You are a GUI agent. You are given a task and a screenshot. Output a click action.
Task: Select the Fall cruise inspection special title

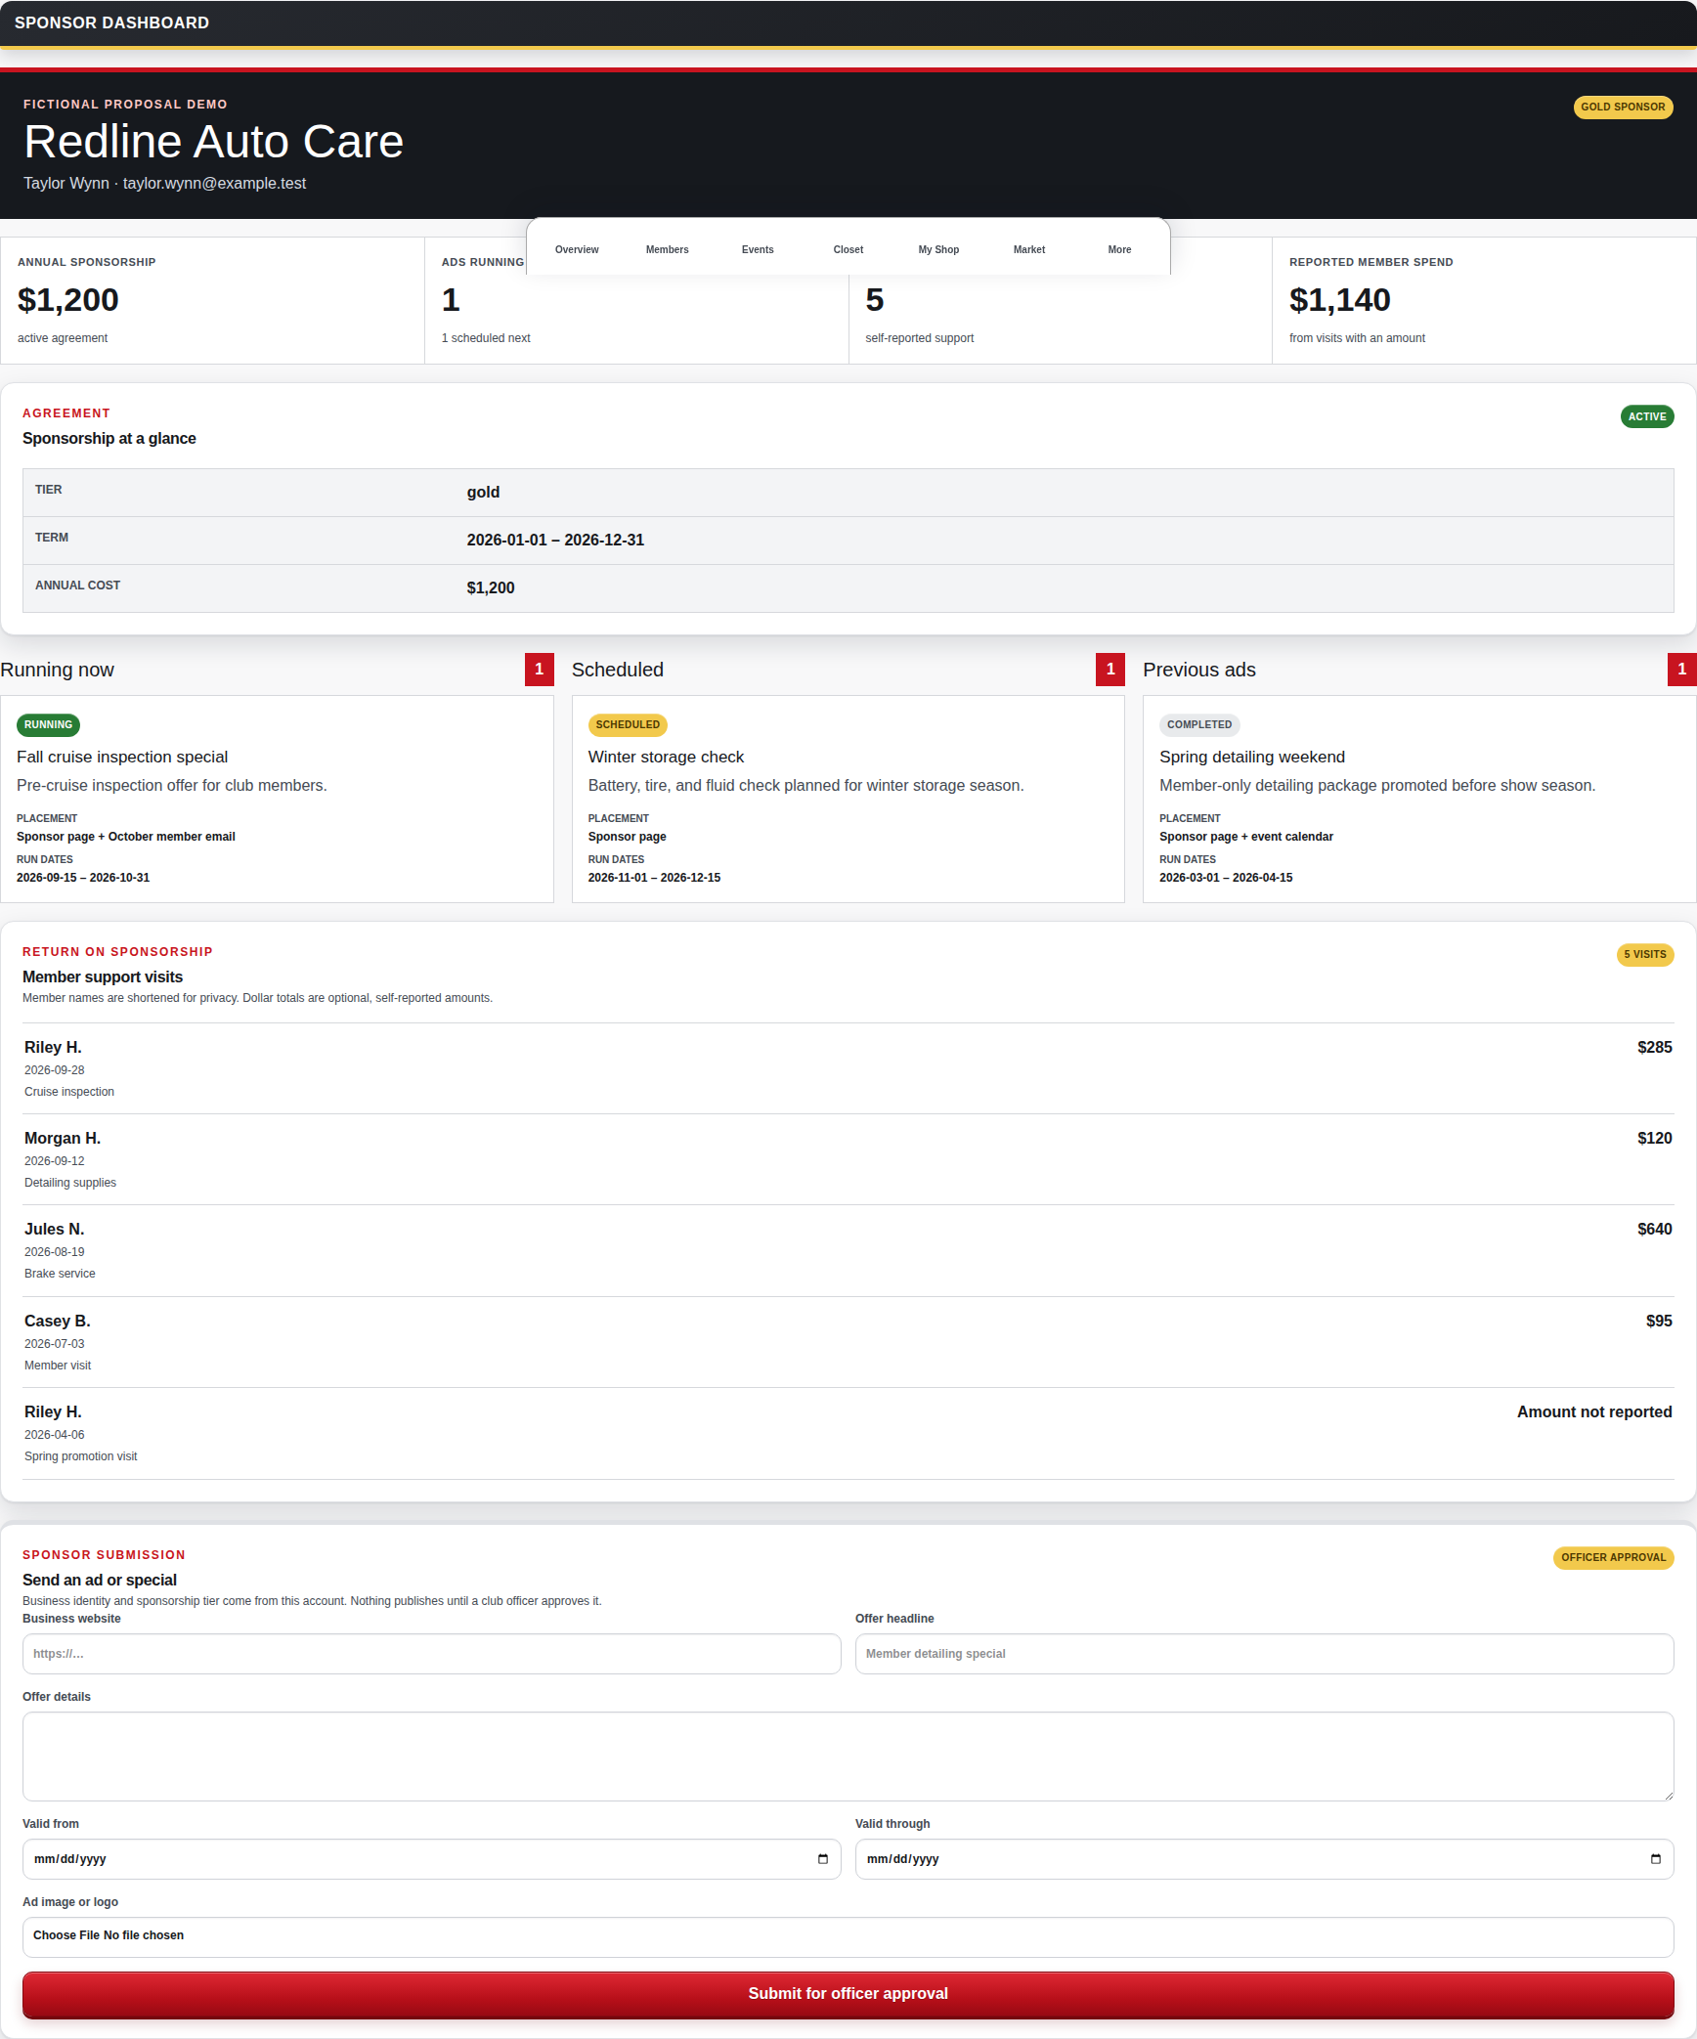(122, 758)
